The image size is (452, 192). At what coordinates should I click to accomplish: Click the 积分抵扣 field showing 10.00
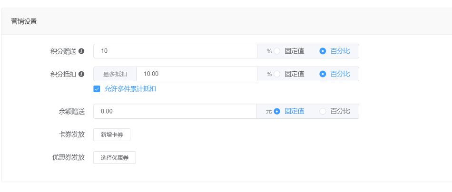(196, 74)
